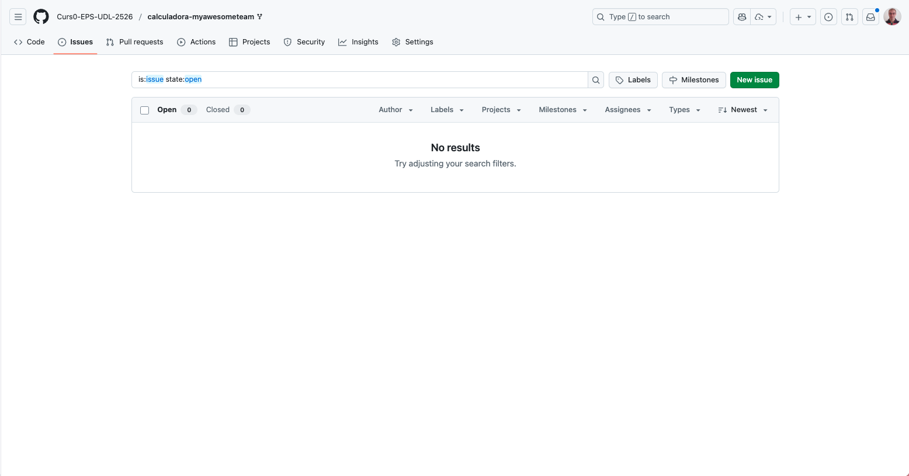Open the Projects tab
Screen dimensions: 909x476
[249, 42]
